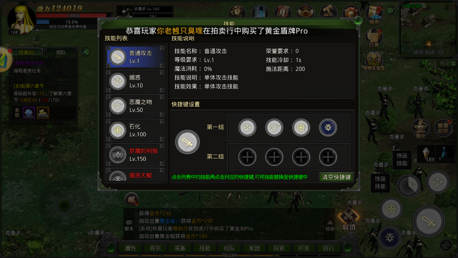The image size is (458, 258).
Task: Open the 福利 welfare icon
Action: pos(375,15)
